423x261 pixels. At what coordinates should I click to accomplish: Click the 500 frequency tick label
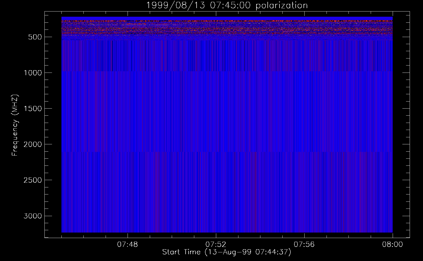coord(35,37)
